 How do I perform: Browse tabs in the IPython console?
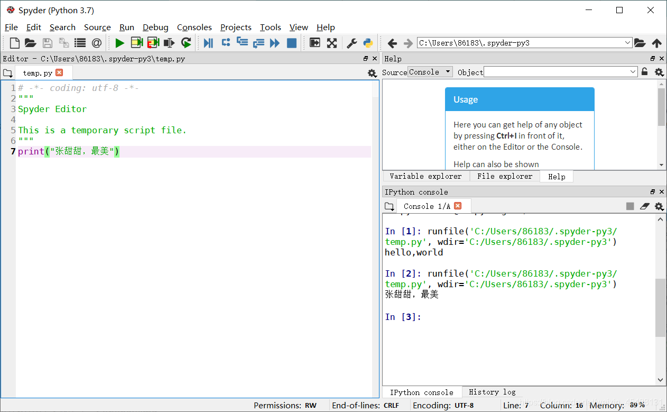389,206
